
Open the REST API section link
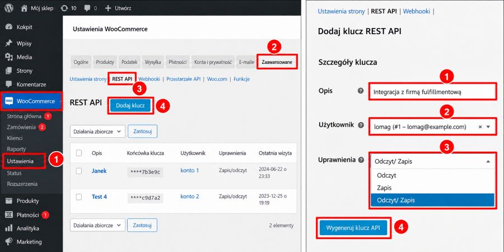point(122,79)
